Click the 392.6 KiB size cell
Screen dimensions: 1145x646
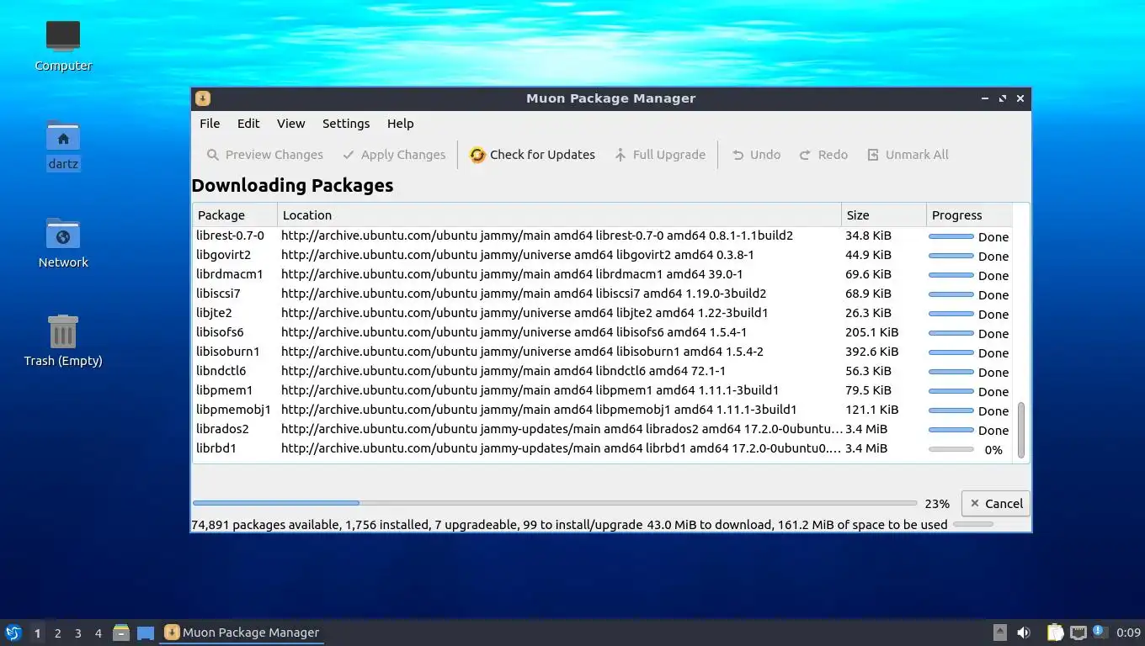[871, 352]
